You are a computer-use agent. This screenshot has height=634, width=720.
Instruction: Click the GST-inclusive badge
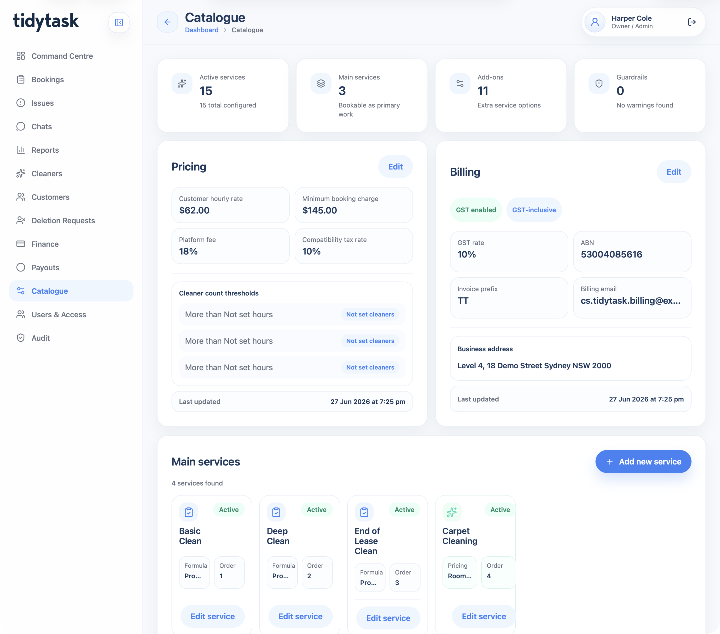tap(534, 210)
